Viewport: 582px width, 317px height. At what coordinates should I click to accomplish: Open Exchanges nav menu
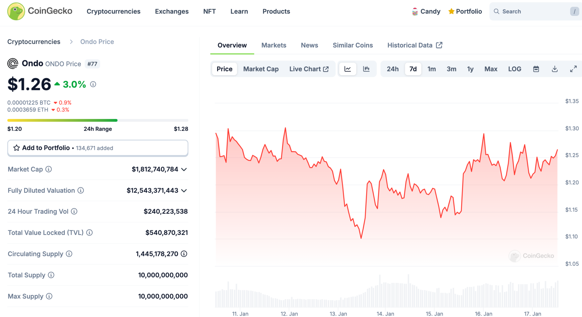(172, 11)
